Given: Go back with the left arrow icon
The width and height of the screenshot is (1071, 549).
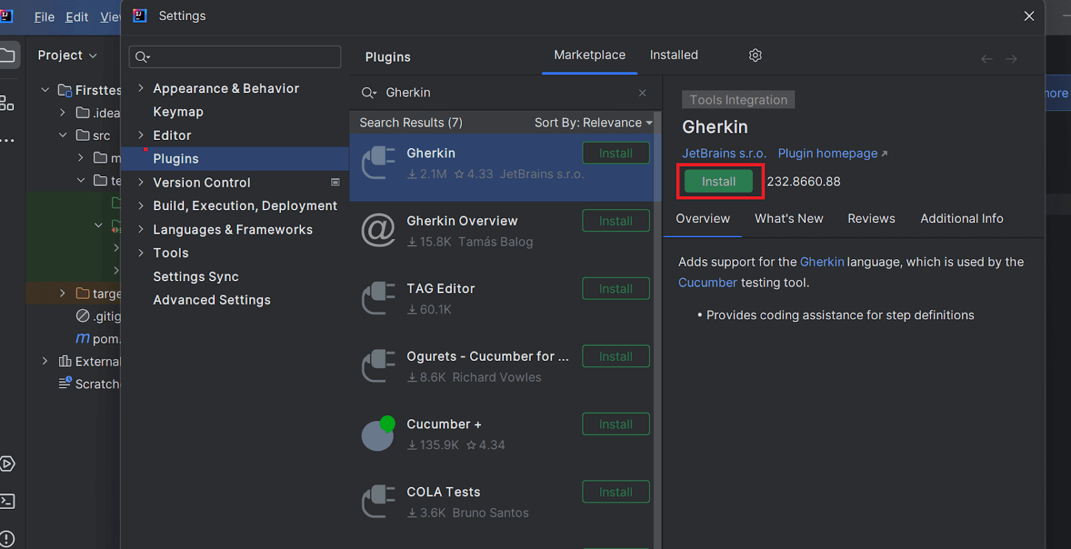Looking at the screenshot, I should click(x=987, y=59).
